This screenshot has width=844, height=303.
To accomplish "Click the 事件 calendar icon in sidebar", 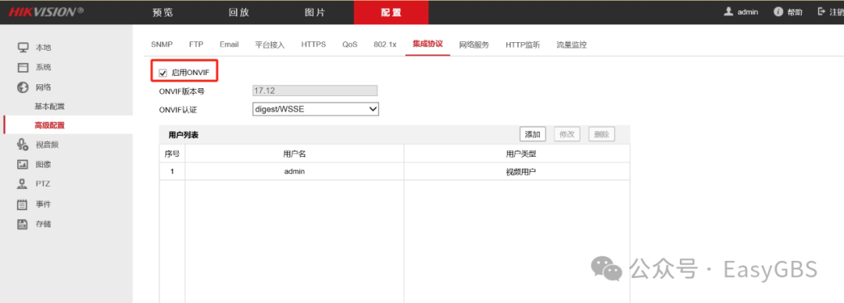I will point(23,204).
